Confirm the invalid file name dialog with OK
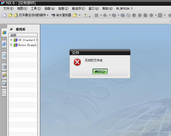 pyautogui.click(x=100, y=71)
